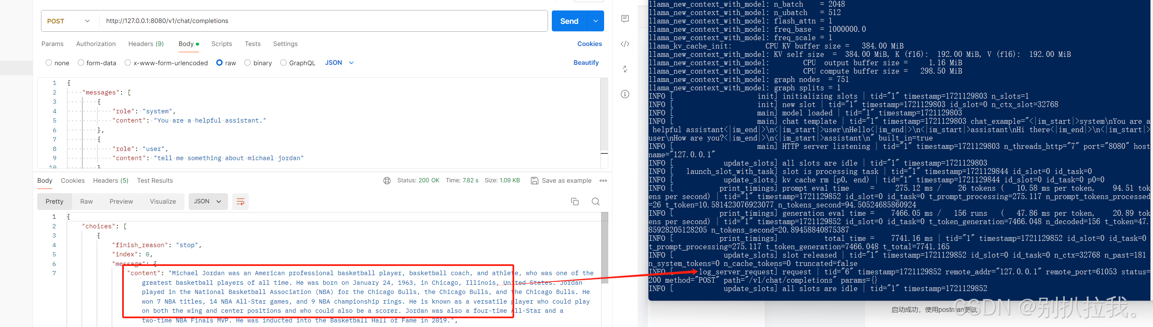This screenshot has height=327, width=1153.
Task: Switch response view to Pretty
Action: pyautogui.click(x=55, y=202)
